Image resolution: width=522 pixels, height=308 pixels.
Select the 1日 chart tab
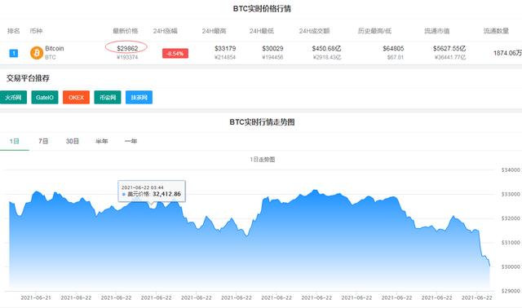point(15,141)
